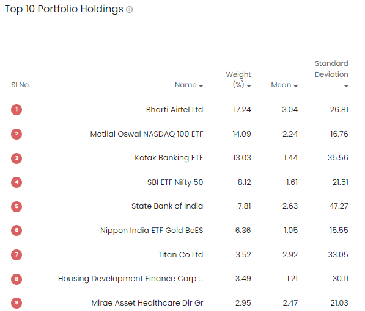The image size is (365, 311).
Task: Sort by the Mean column arrow
Action: [296, 86]
